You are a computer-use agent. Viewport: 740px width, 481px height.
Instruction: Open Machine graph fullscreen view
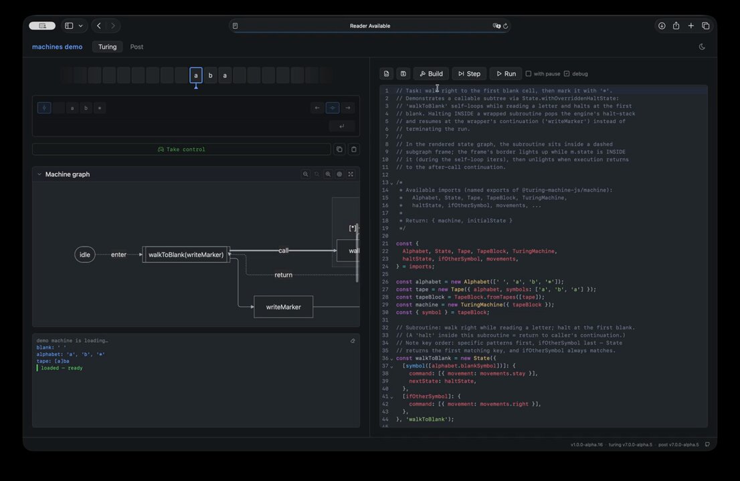click(351, 174)
